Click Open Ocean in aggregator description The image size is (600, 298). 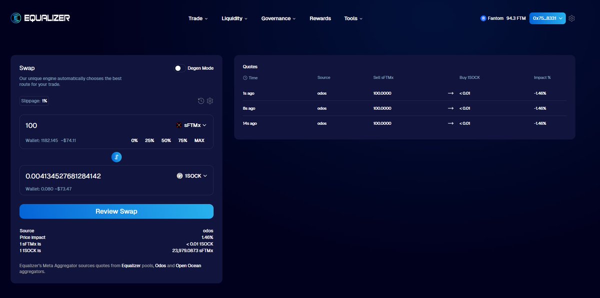188,266
